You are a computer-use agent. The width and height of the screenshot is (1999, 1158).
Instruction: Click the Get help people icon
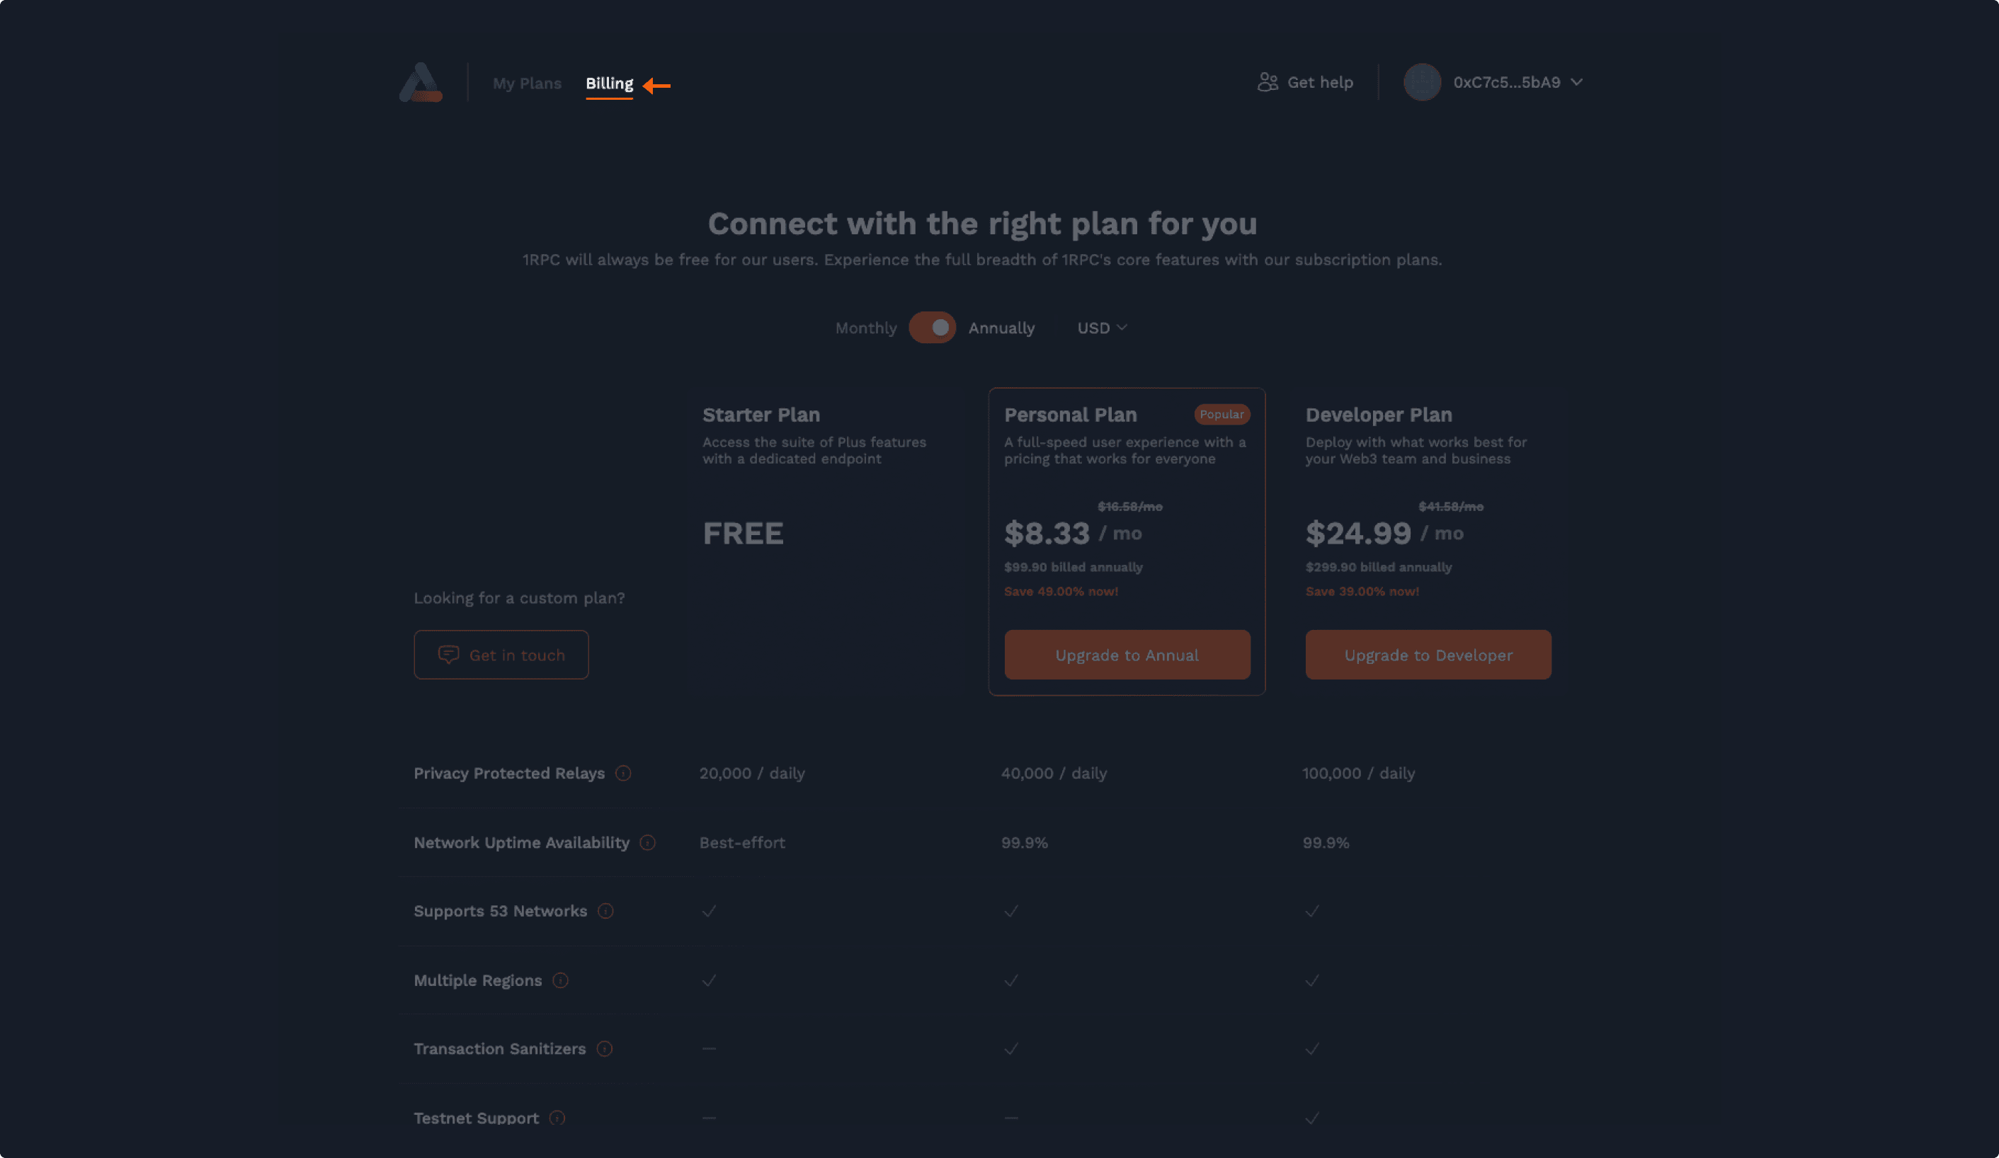click(1268, 83)
